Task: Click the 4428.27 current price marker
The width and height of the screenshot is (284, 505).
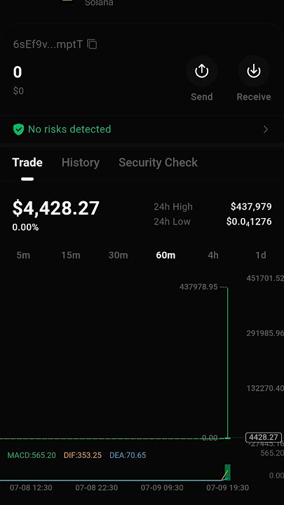Action: [x=264, y=438]
